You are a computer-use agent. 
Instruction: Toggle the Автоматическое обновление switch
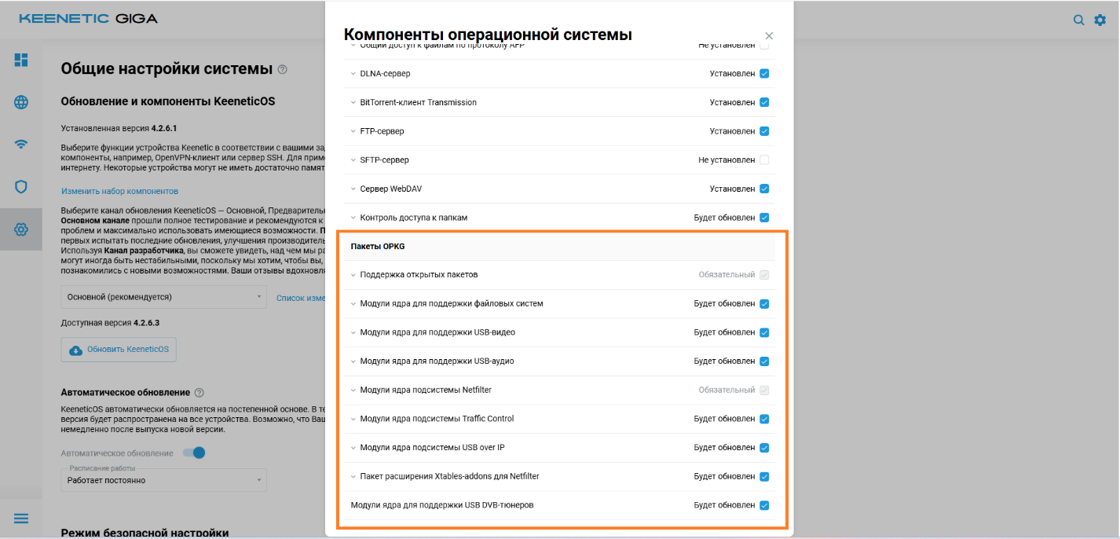(x=194, y=453)
